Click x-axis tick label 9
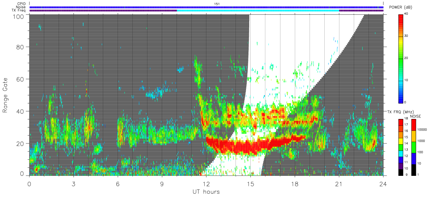Screen dimensions: 431x199 [x=162, y=184]
